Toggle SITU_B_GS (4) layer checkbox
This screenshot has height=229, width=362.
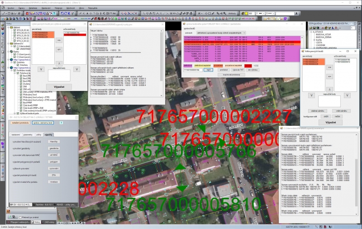coord(15,30)
